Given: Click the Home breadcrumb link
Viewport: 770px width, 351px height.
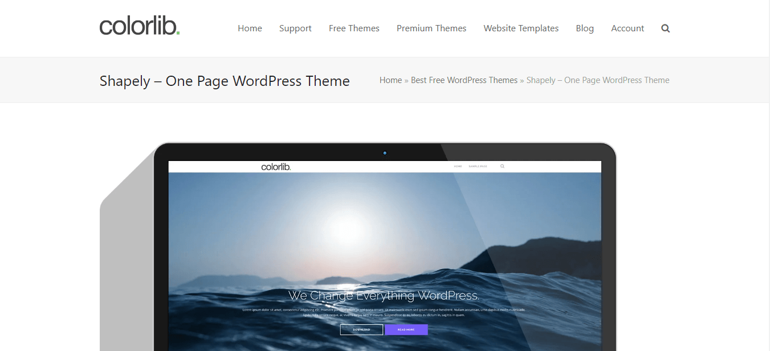Looking at the screenshot, I should pyautogui.click(x=390, y=80).
